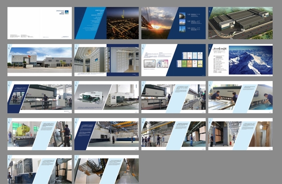Screen dimensions: 282x184
Task: Select the hanging wooden panels spread
Action: click(241, 134)
